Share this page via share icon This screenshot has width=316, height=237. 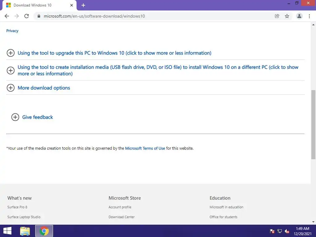coord(277,16)
